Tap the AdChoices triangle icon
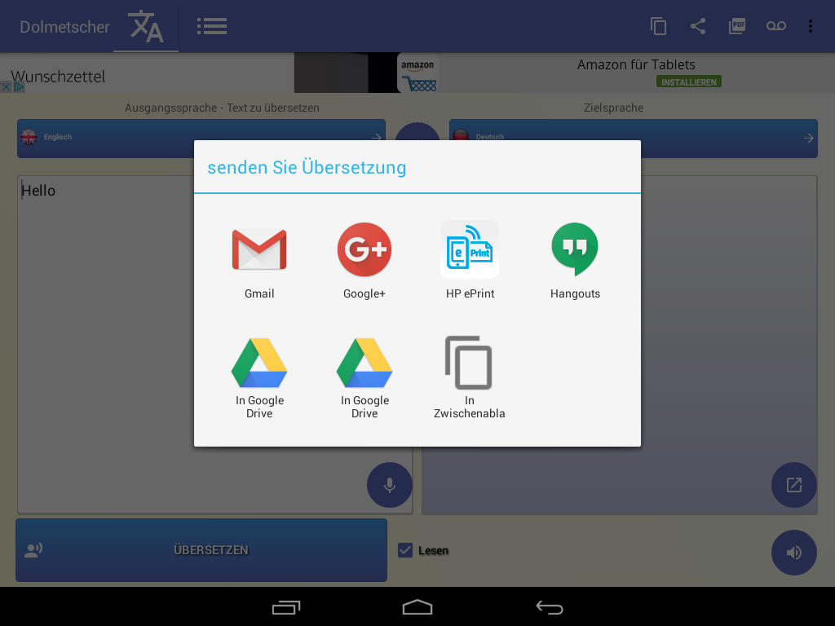The image size is (835, 626). click(x=19, y=86)
